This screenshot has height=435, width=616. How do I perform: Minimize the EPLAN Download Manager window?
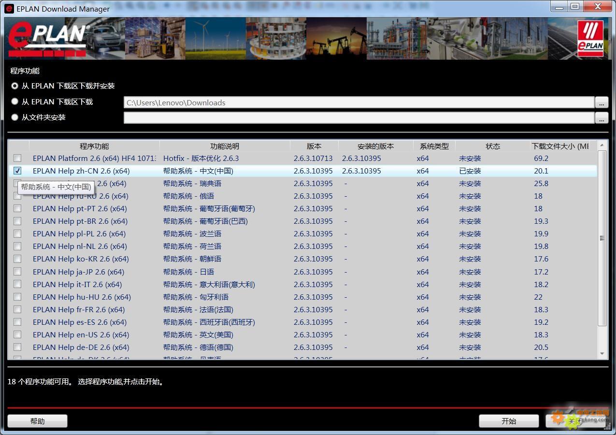559,7
